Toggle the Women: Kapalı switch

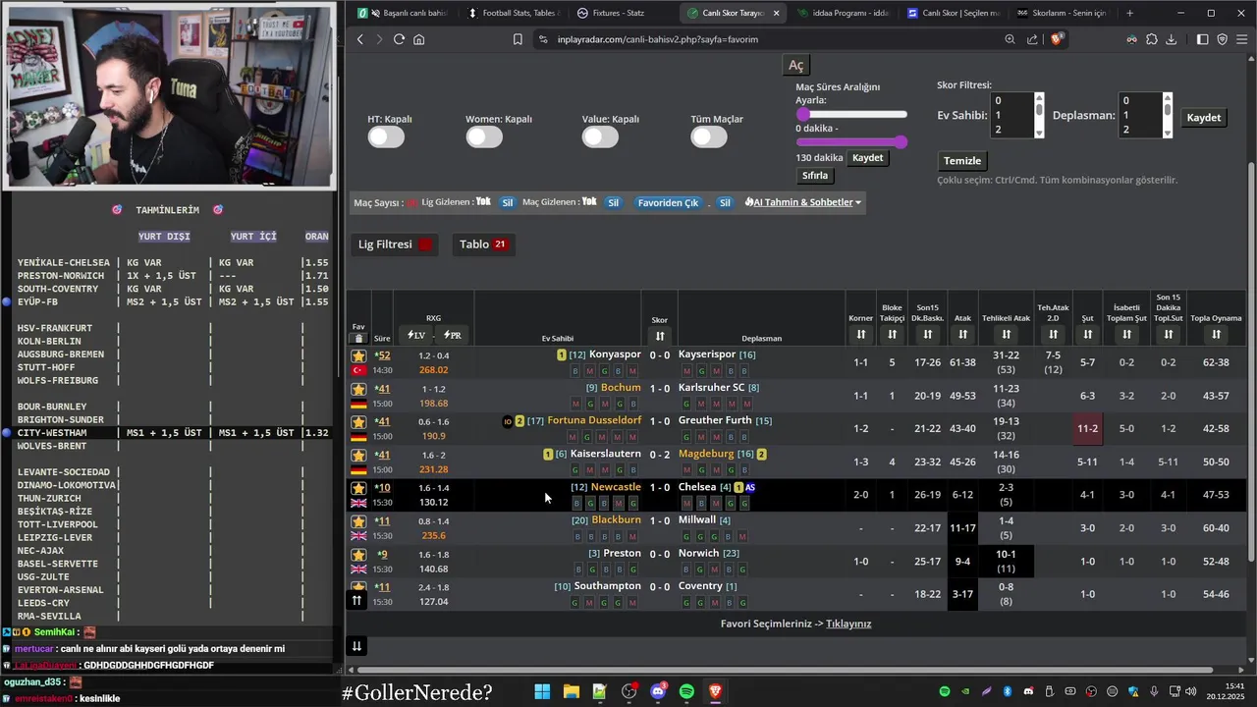click(x=484, y=137)
